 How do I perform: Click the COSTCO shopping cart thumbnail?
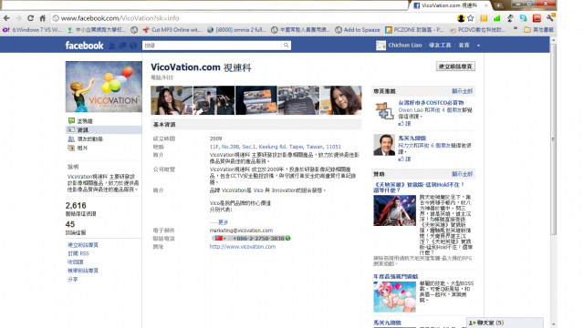(x=384, y=110)
